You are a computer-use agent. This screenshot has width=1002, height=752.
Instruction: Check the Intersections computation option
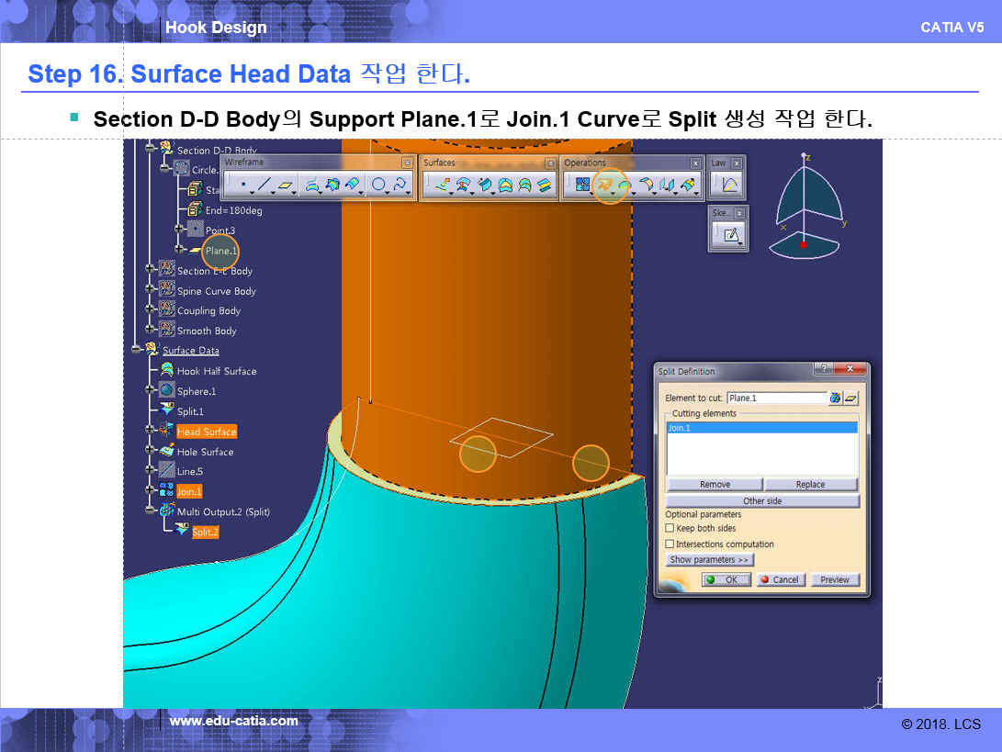pyautogui.click(x=670, y=544)
